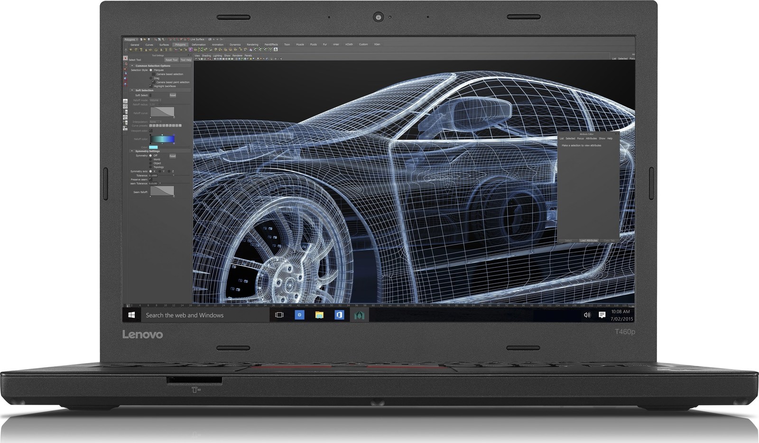Open Task View on the taskbar

coord(279,315)
